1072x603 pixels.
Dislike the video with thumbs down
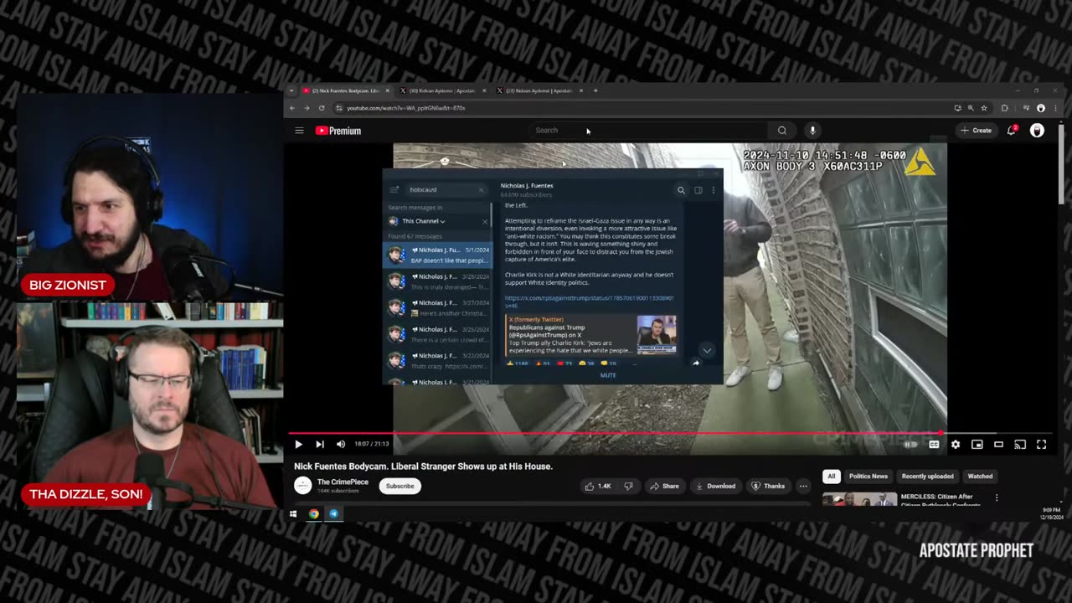point(629,486)
